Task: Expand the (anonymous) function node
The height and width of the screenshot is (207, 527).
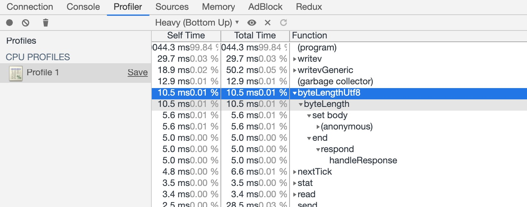Action: (318, 127)
